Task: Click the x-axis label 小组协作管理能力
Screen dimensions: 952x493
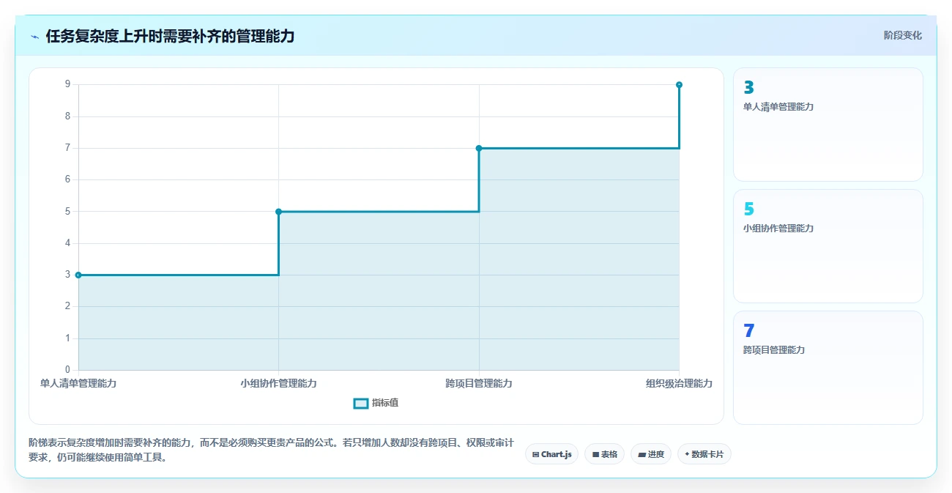Action: click(278, 383)
